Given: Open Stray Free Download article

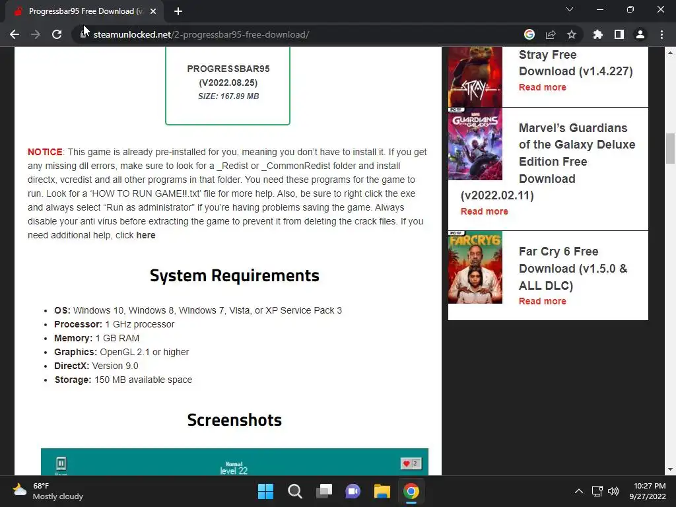Looking at the screenshot, I should click(576, 63).
